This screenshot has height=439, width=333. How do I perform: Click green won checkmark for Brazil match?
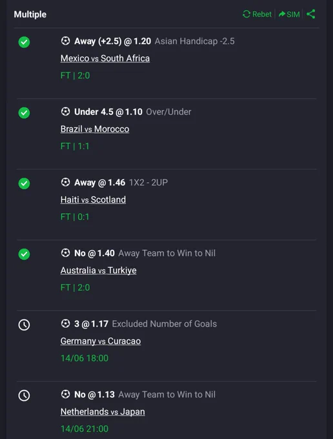24,113
